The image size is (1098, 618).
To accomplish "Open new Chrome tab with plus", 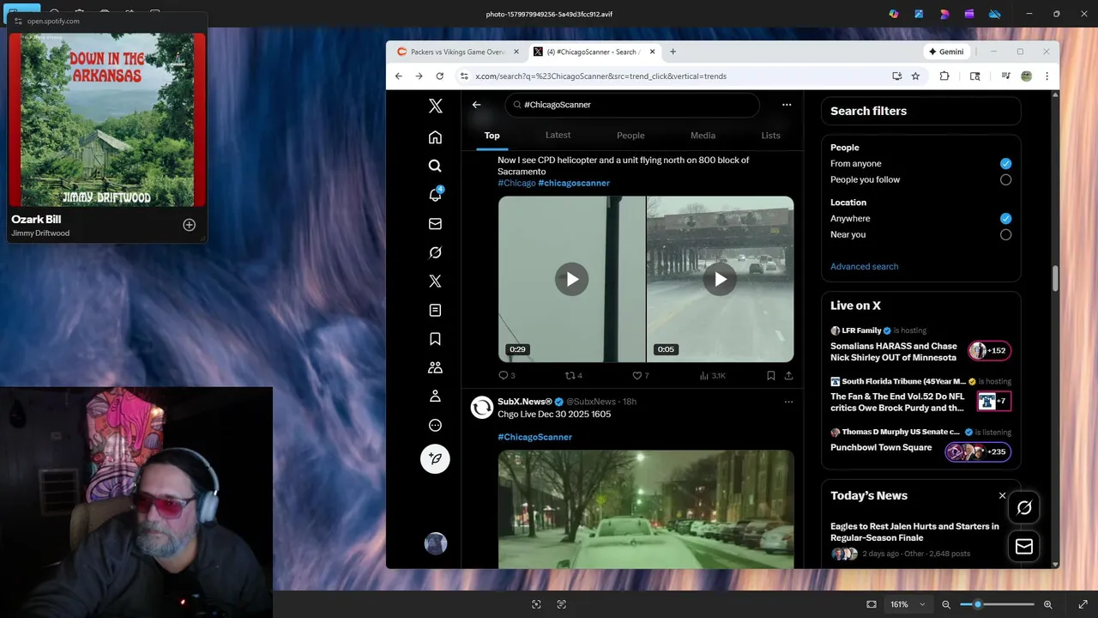I will pyautogui.click(x=673, y=51).
